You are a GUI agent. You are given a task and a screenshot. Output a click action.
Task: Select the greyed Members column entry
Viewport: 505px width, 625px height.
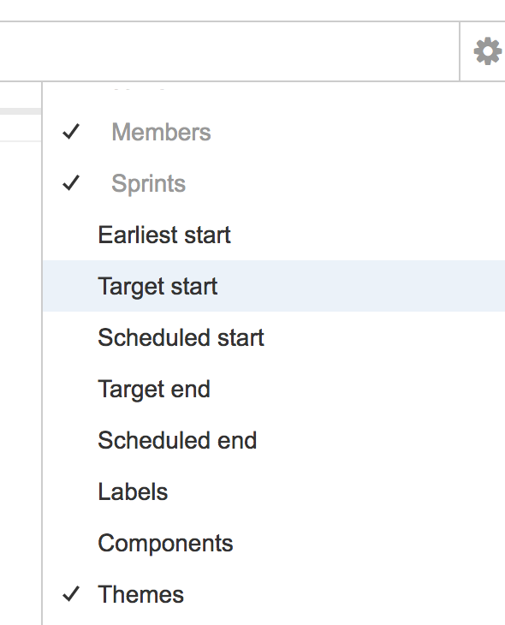coord(161,132)
